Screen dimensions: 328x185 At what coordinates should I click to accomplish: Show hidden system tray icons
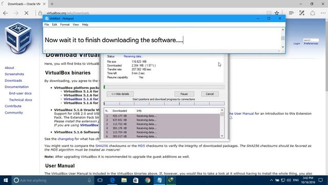pyautogui.click(x=271, y=180)
